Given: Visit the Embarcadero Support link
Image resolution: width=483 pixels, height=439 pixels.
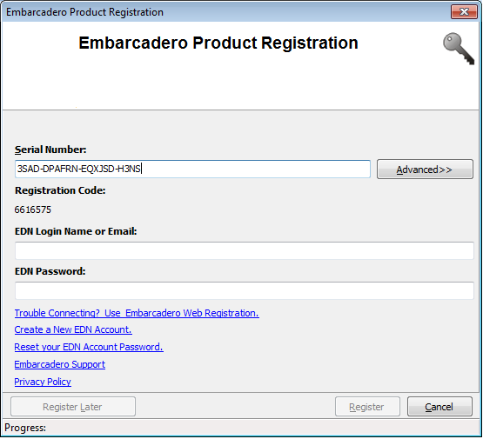Looking at the screenshot, I should pyautogui.click(x=60, y=364).
